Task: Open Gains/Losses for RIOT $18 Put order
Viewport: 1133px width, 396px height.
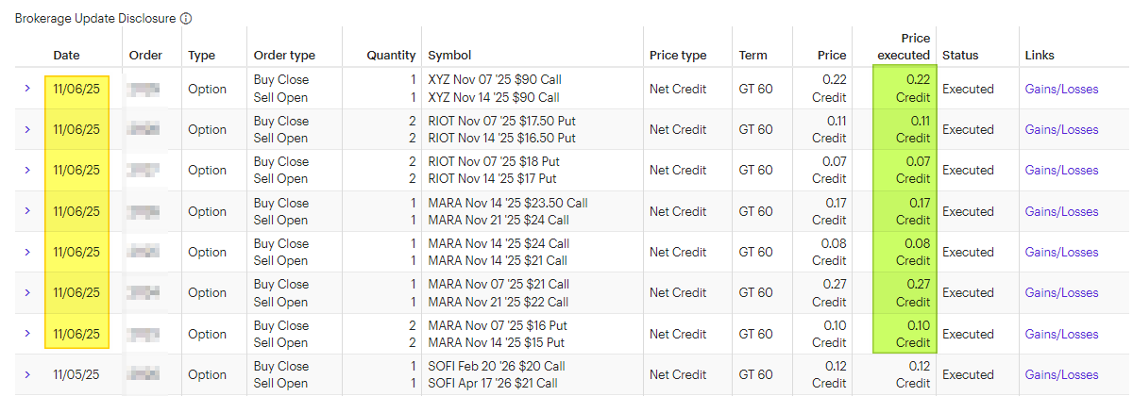Action: tap(1061, 171)
